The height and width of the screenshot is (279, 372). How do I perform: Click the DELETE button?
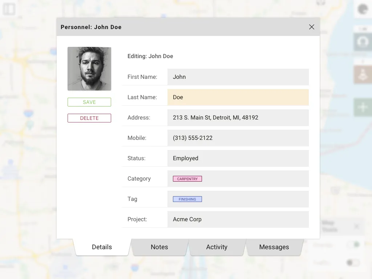(89, 118)
